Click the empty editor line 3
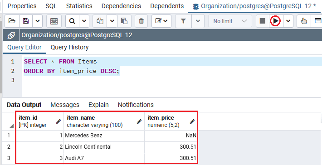Viewport: 322px width, 165px height. point(172,80)
